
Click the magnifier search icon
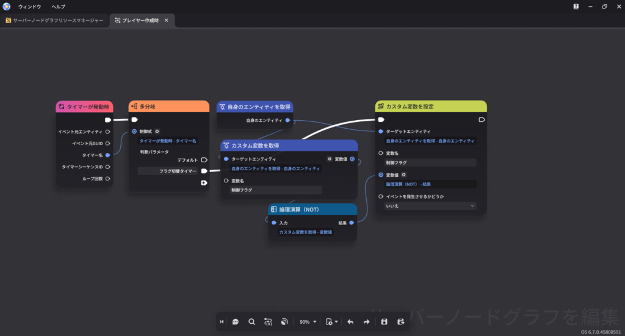[x=251, y=321]
